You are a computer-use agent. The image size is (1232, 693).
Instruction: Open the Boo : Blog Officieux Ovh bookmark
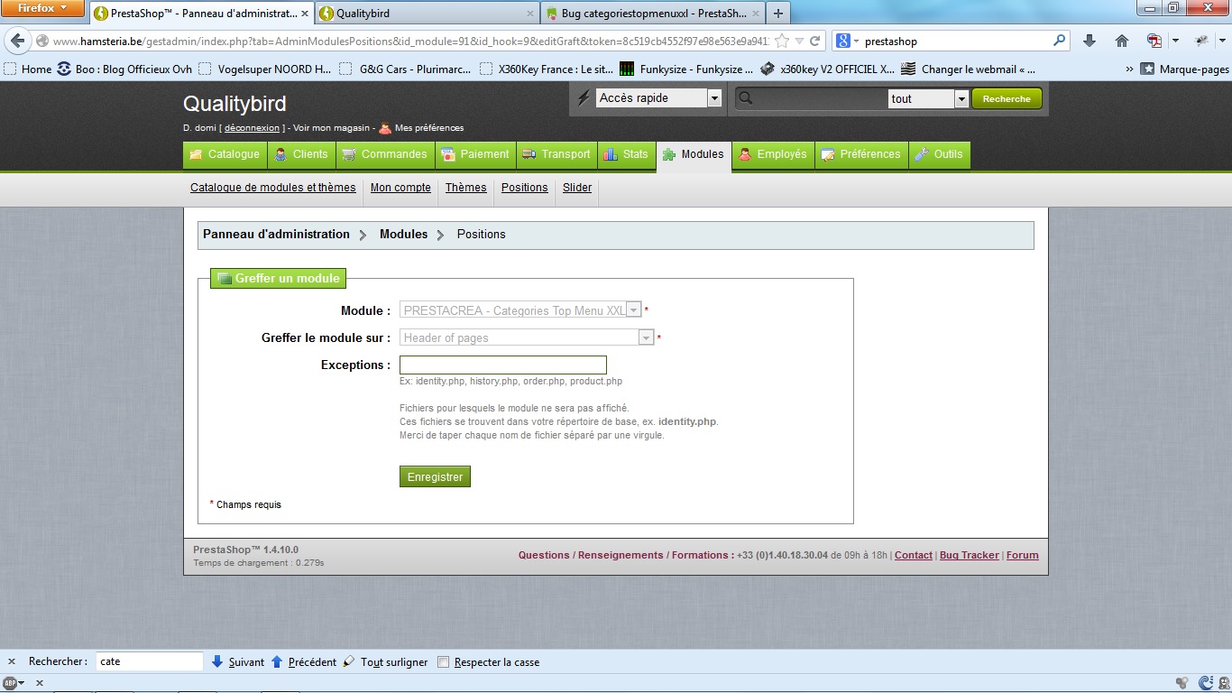124,69
